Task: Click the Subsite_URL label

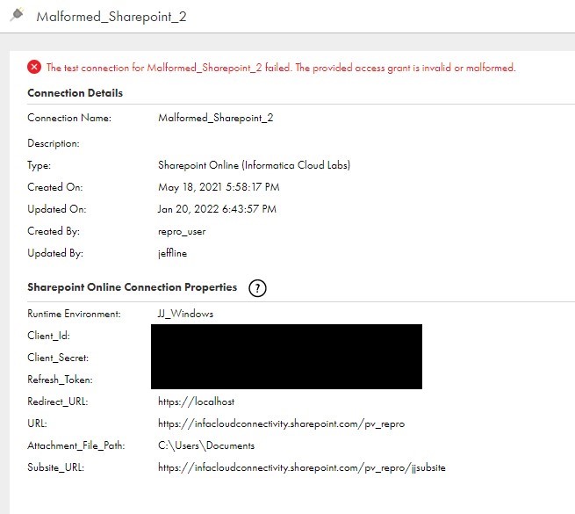Action: click(x=55, y=467)
